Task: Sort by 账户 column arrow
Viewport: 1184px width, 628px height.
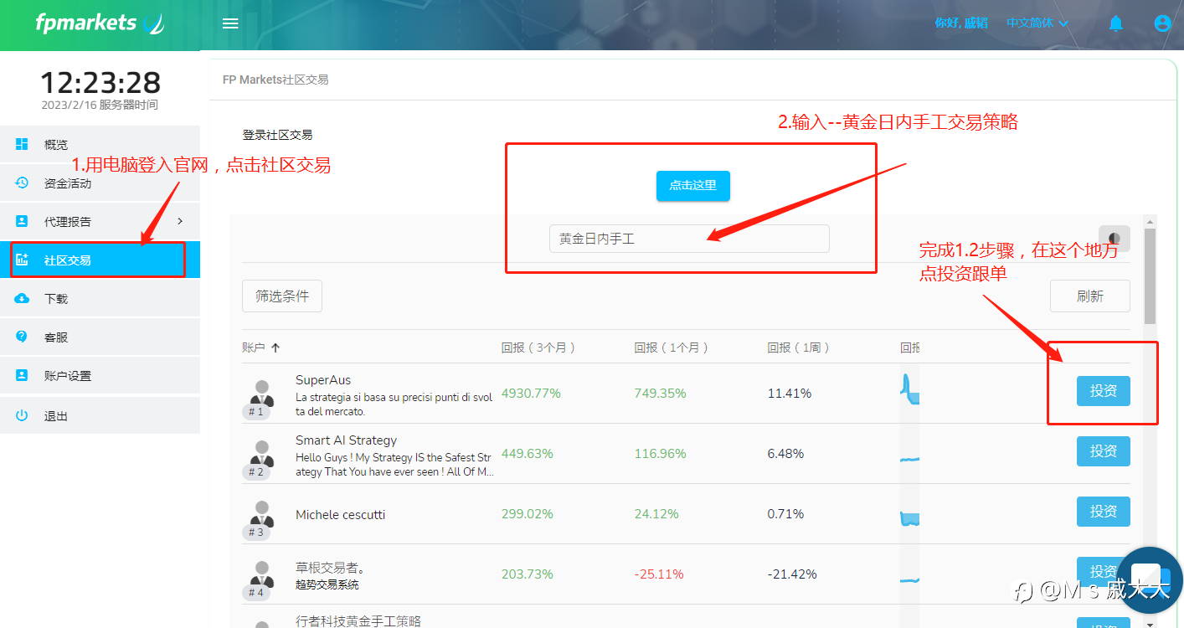Action: (275, 347)
